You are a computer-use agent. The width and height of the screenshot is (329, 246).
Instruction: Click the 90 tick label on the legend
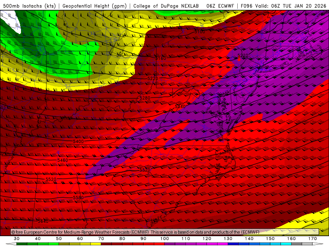click(x=144, y=239)
